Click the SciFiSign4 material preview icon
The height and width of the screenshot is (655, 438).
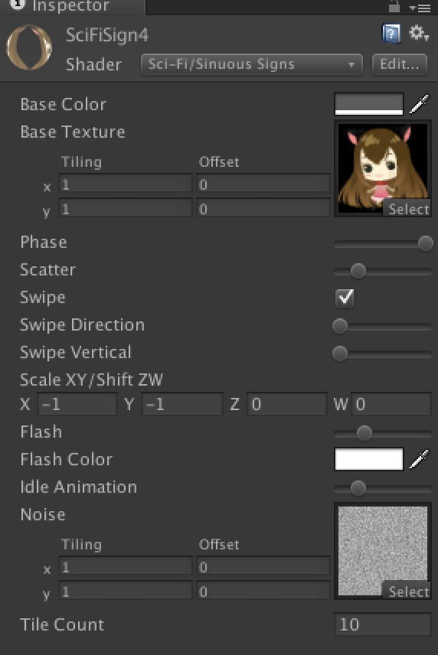pyautogui.click(x=29, y=47)
